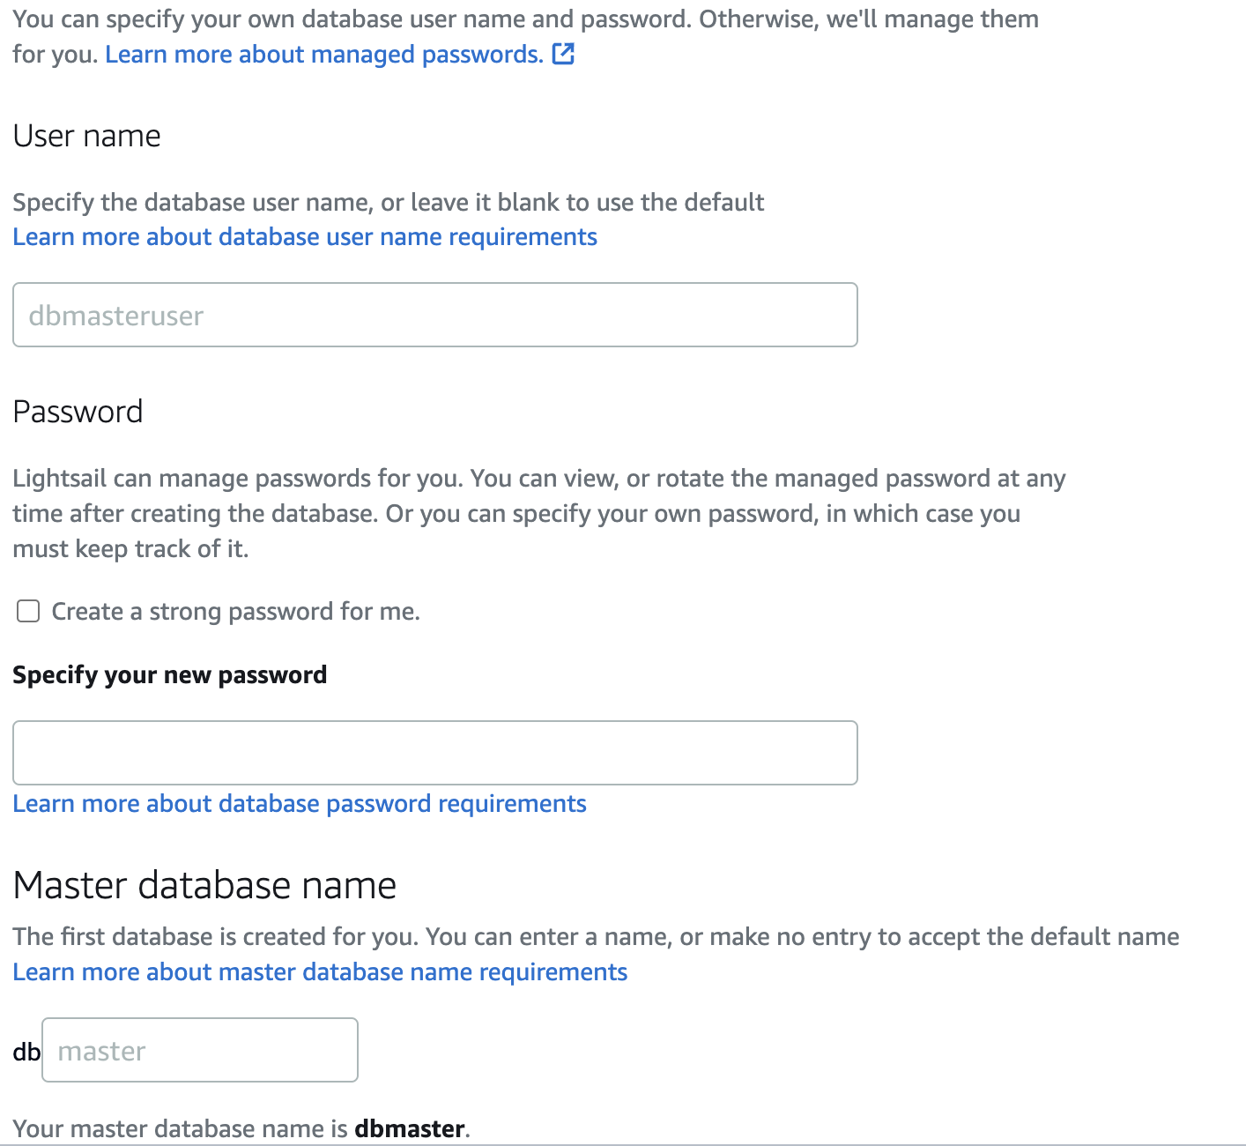Click the Lightsail managed passwords description paragraph
The image size is (1246, 1146).
pyautogui.click(x=539, y=513)
